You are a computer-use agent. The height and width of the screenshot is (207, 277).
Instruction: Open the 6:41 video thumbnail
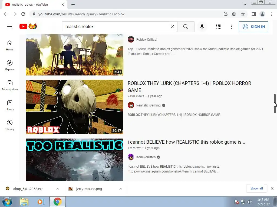pos(75,55)
